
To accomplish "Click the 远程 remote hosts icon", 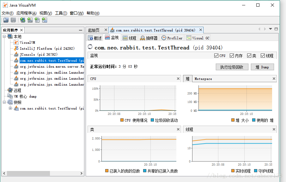I will point(10,90).
